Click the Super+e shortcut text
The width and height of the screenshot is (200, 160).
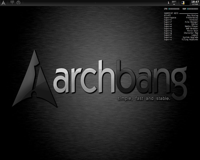click(x=168, y=24)
